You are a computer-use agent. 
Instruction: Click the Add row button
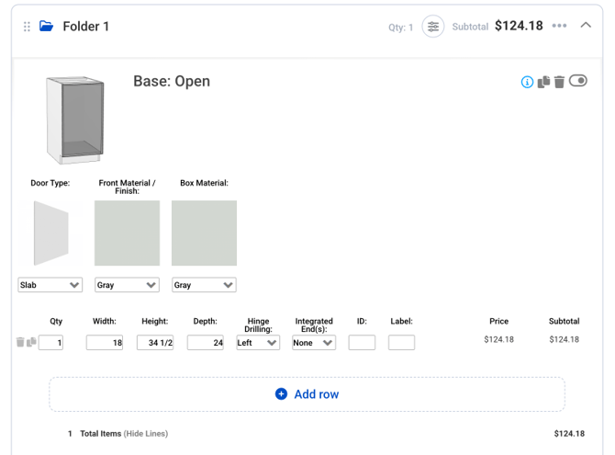(307, 394)
